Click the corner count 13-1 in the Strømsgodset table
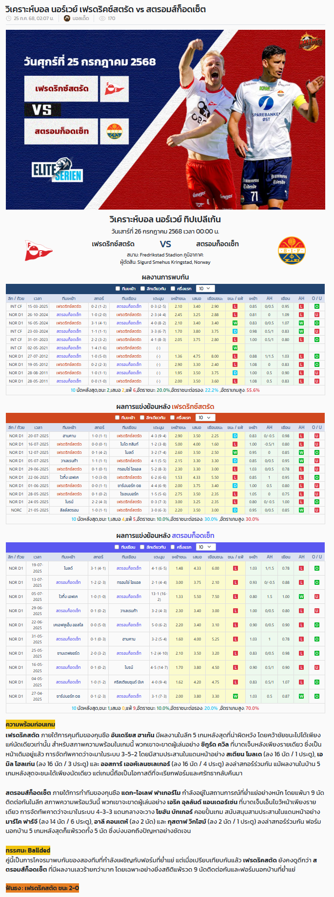Image resolution: width=334 pixels, height=897 pixels. click(x=159, y=597)
